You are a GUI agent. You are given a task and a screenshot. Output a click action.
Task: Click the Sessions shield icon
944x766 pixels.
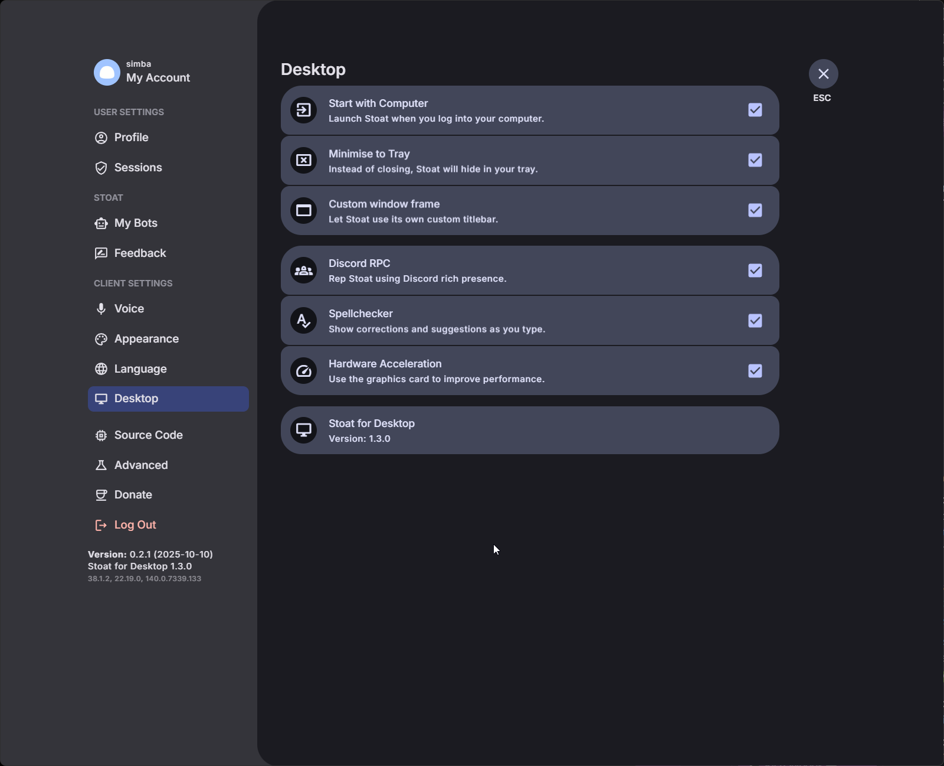101,168
